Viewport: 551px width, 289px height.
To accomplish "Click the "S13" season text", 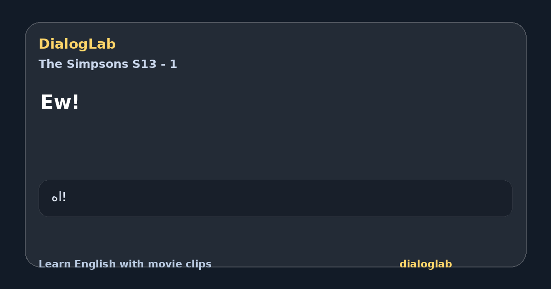I will pos(144,64).
